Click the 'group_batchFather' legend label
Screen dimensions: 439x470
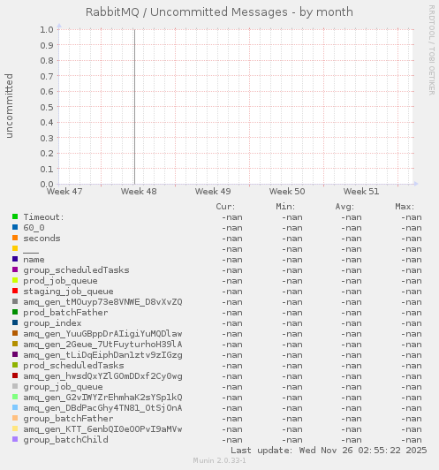(68, 419)
